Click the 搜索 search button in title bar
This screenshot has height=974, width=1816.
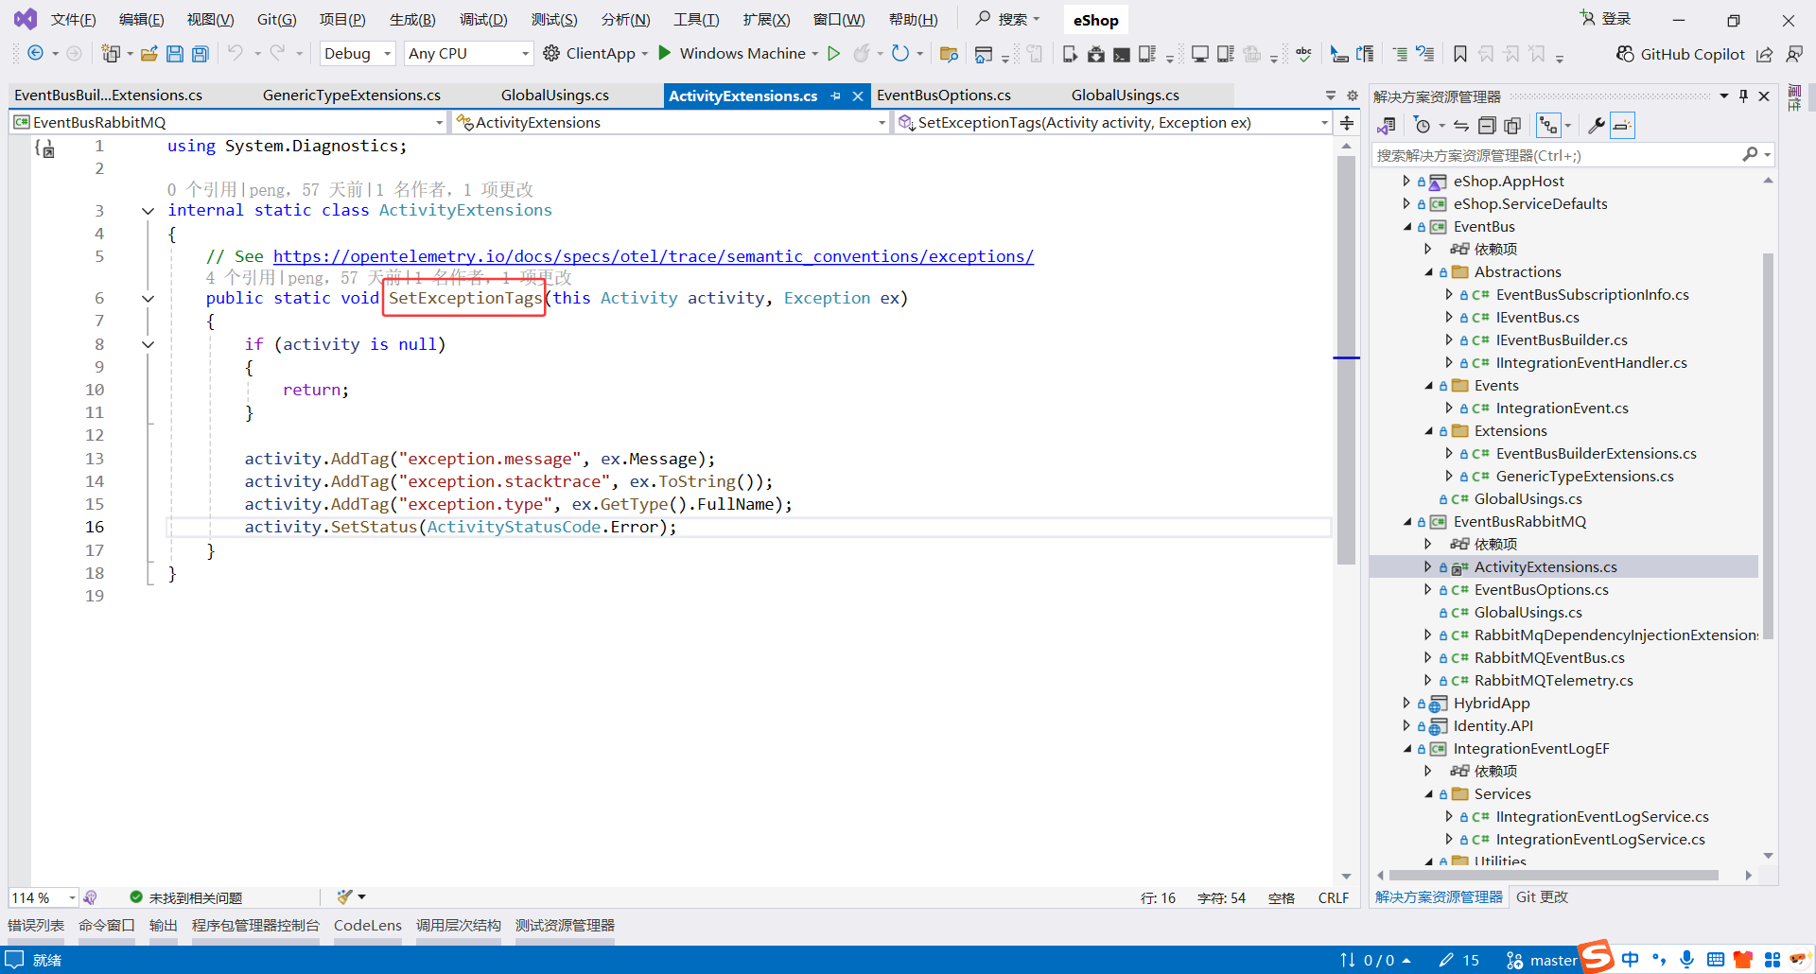click(1008, 19)
